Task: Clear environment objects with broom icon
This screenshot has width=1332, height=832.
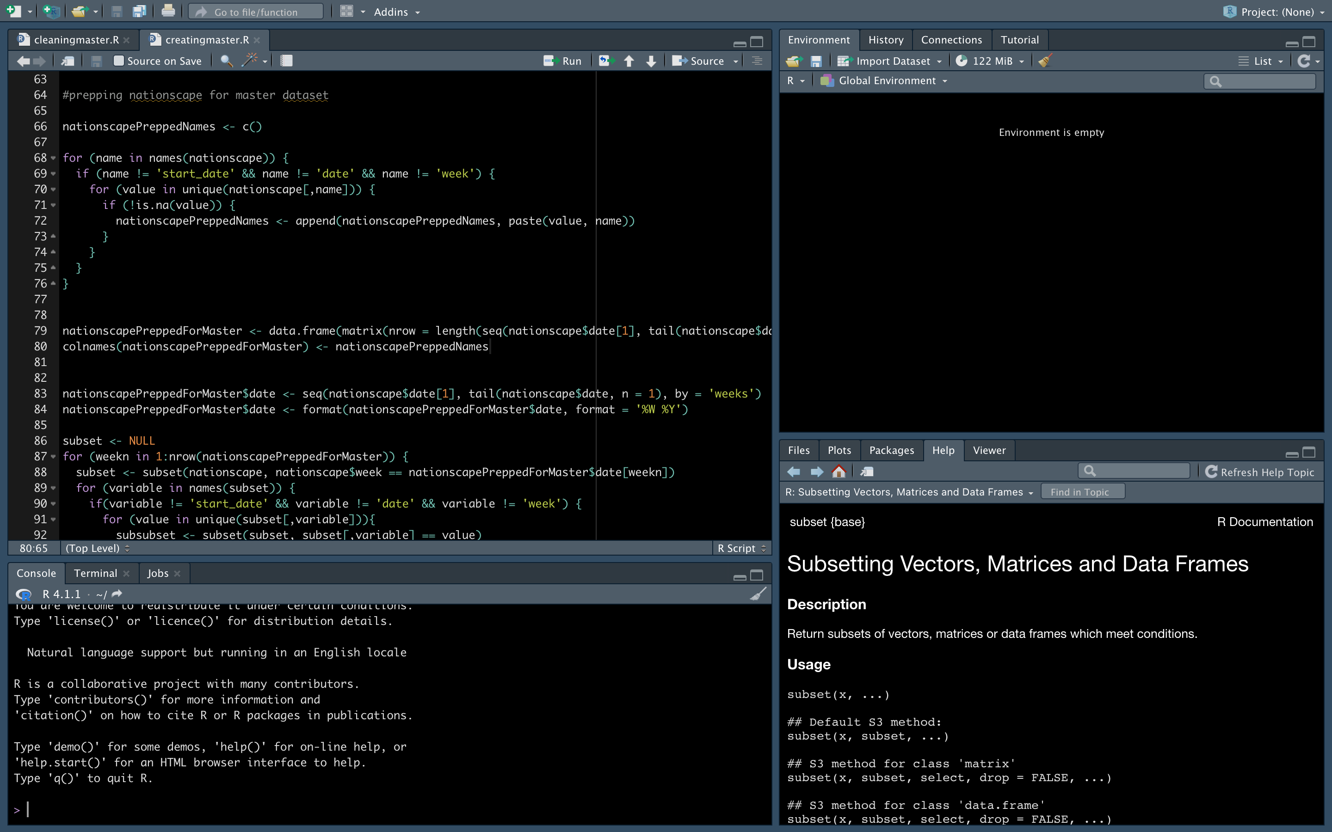Action: pyautogui.click(x=1045, y=61)
